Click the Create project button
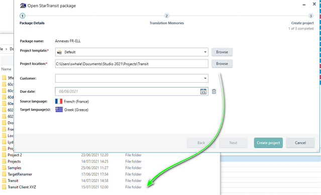This screenshot has height=195, width=321. coord(268,143)
